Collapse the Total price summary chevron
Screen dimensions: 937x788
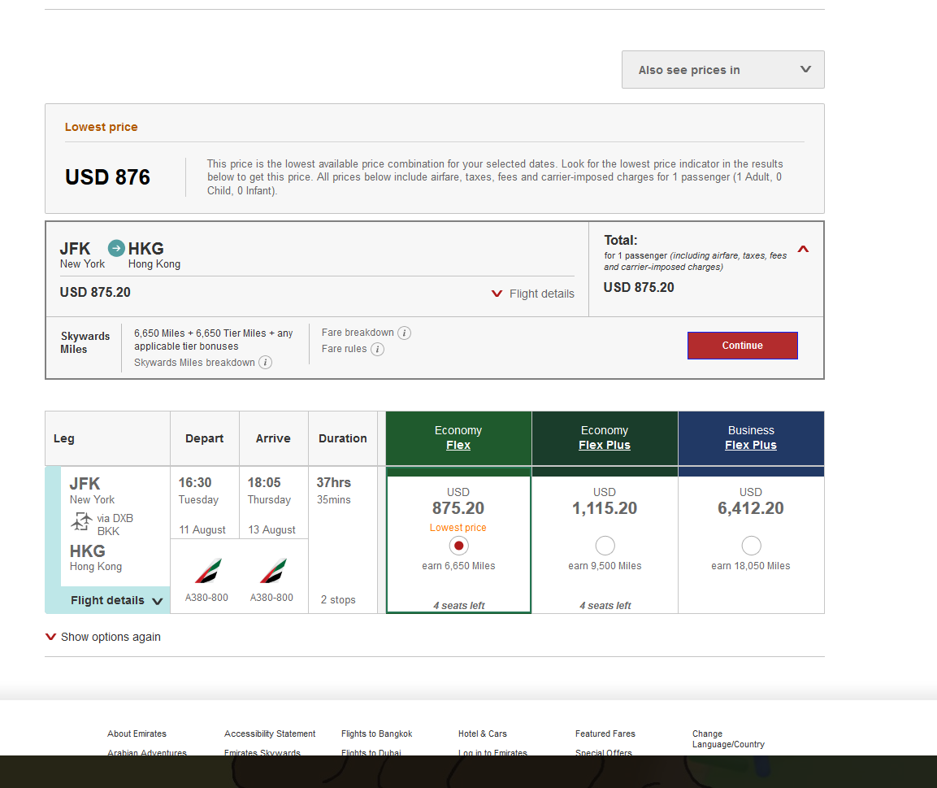(803, 249)
